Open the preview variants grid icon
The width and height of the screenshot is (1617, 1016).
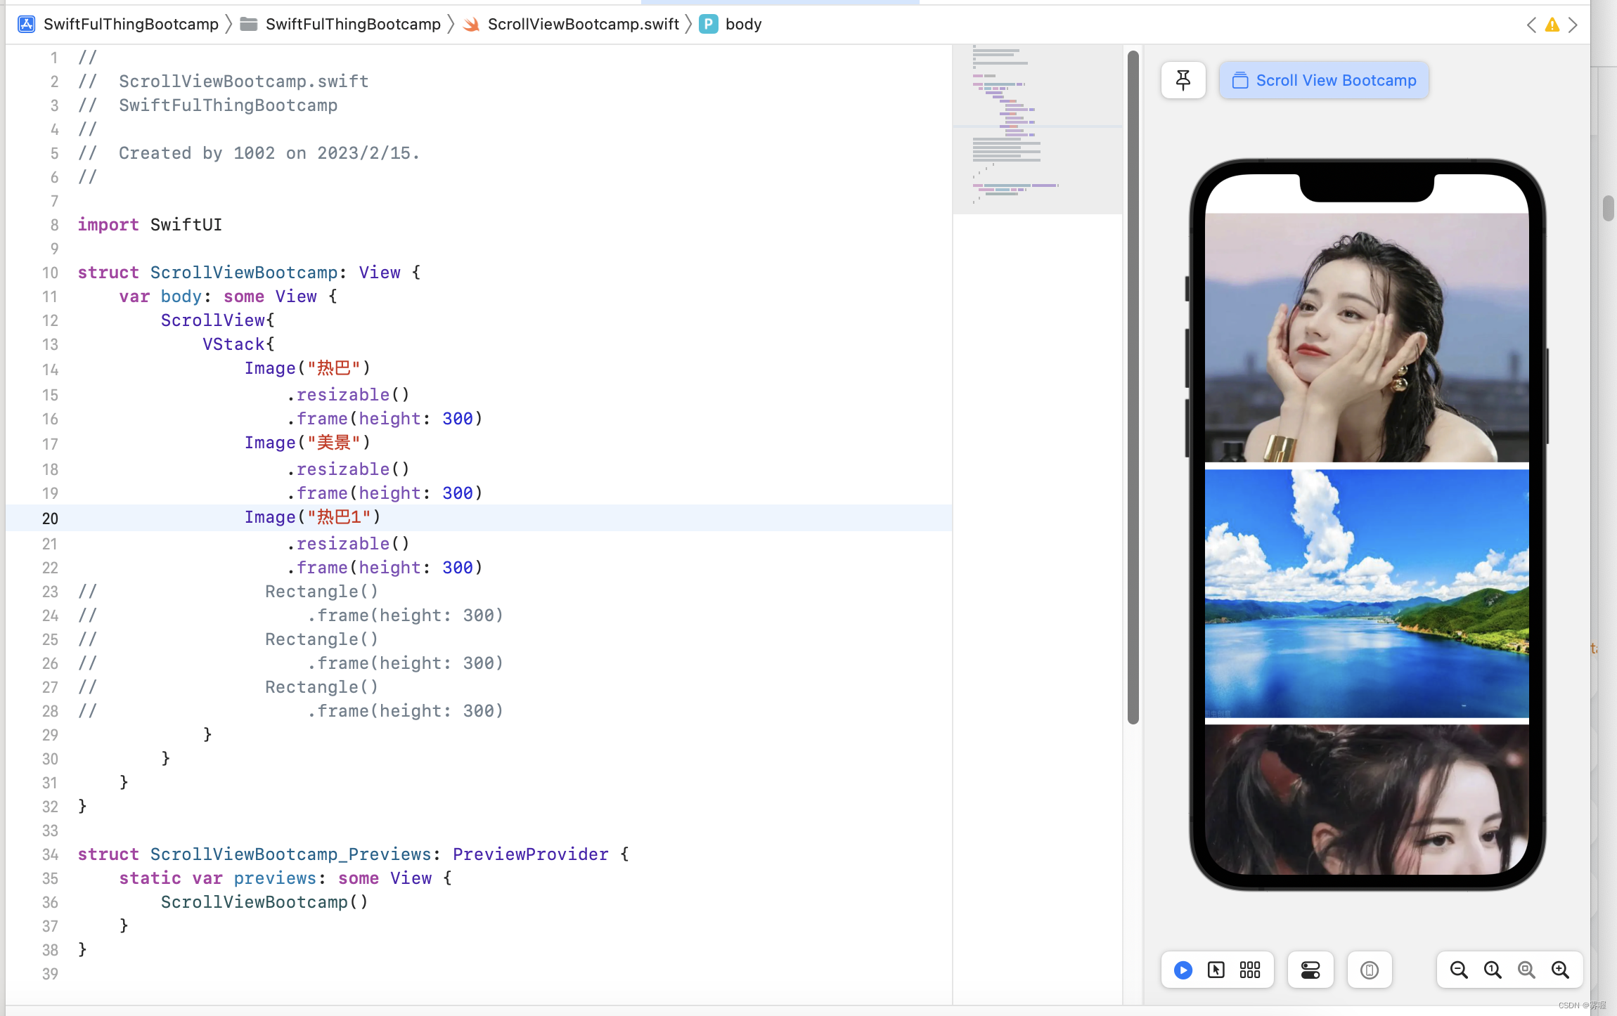(x=1250, y=970)
